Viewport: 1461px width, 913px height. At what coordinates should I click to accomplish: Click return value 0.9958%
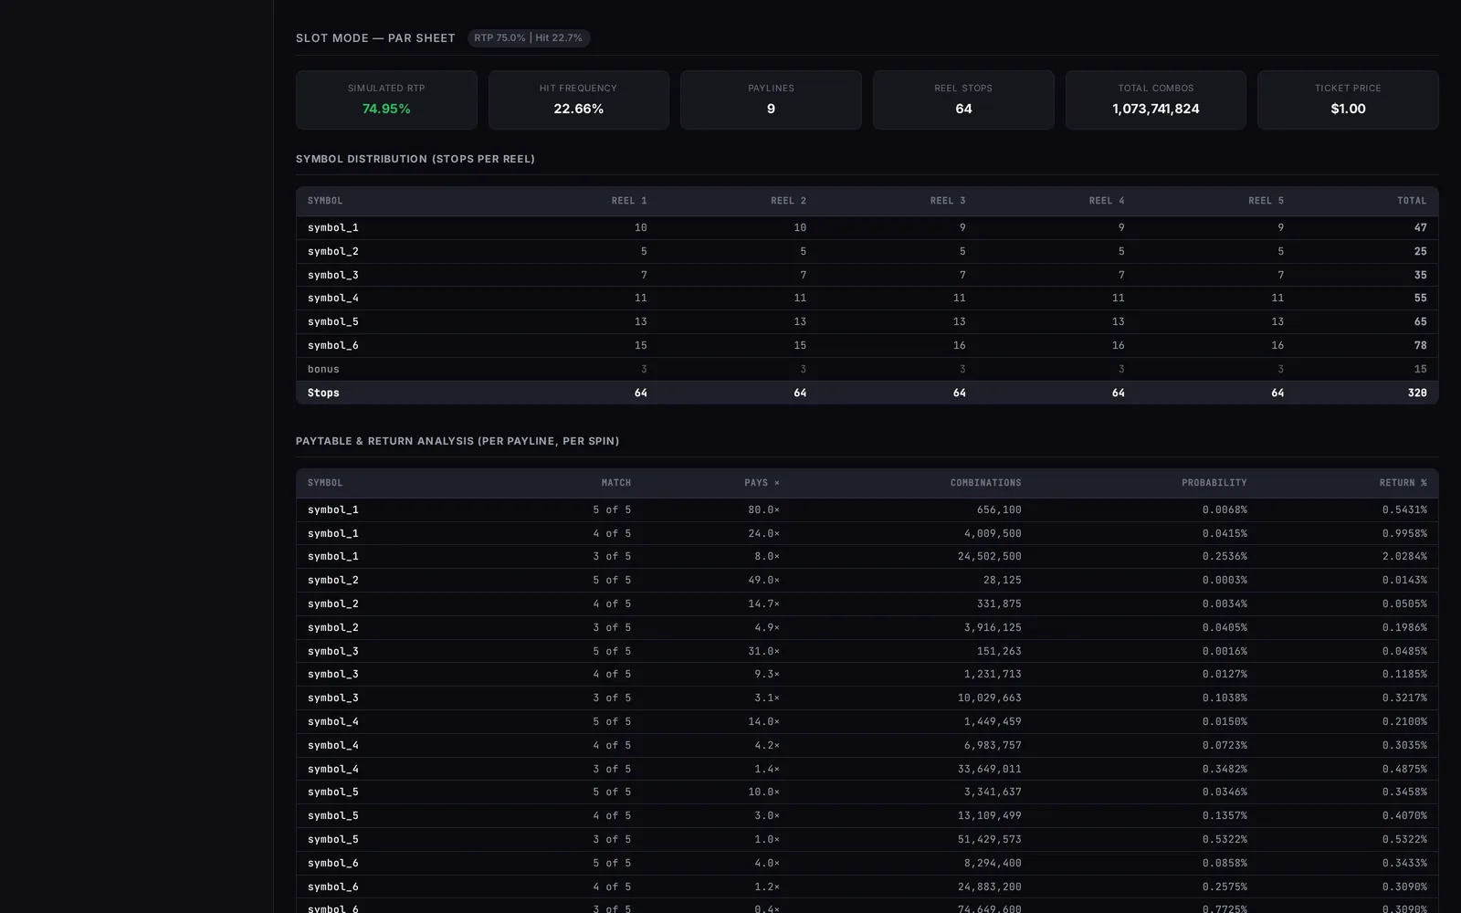pyautogui.click(x=1404, y=533)
